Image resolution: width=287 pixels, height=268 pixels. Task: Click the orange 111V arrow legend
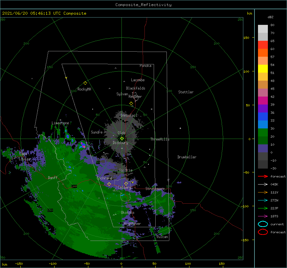pos(263,192)
